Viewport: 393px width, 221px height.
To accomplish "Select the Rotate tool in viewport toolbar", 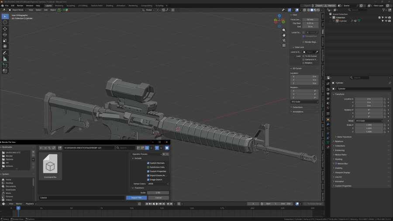I will [5, 35].
